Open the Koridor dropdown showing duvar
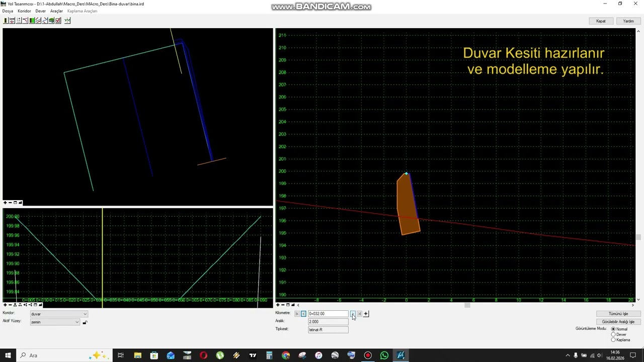The image size is (644, 362). pos(58,314)
